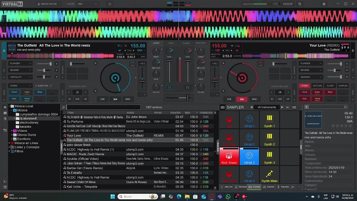Viewport: 357px width, 201px height.
Task: Toggle VINYL mode on deck A
Action: (133, 62)
